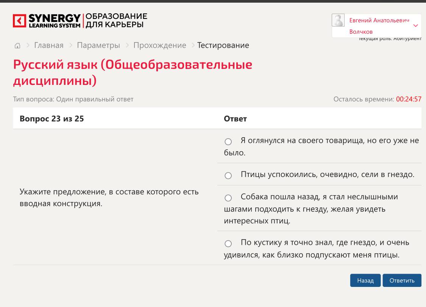Screen dimensions: 426x307
Task: Click the question text 'Укажите предложение'
Action: [109, 197]
